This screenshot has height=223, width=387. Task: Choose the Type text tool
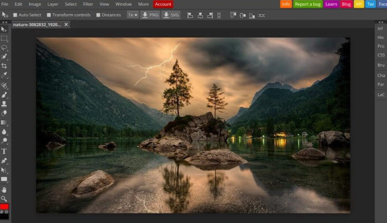pos(4,151)
